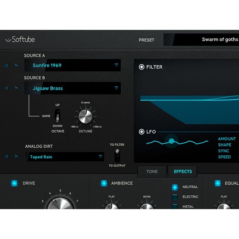Click the UP octave label
This screenshot has height=239, width=239.
coord(58,105)
